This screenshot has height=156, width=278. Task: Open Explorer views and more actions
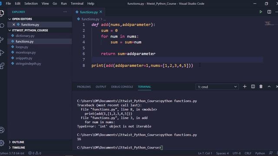pyautogui.click(x=65, y=12)
